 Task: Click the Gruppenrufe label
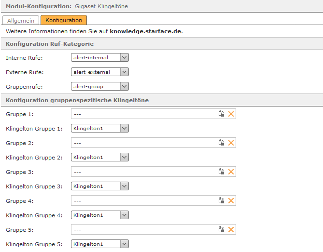[24, 87]
